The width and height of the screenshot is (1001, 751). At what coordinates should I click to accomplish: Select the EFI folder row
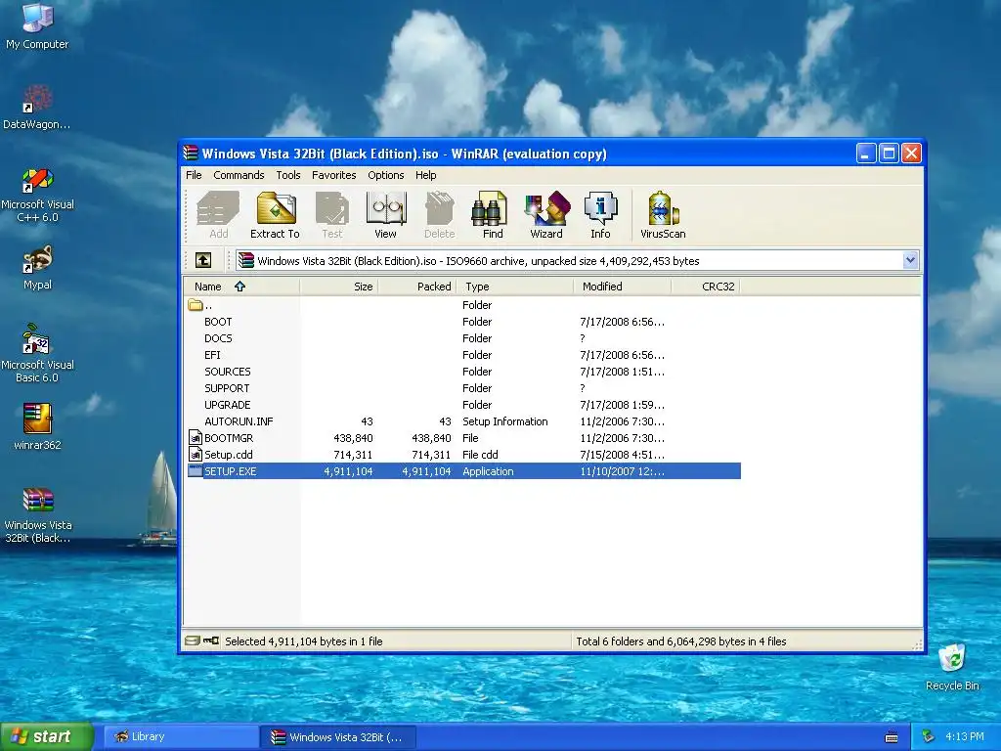[464, 355]
